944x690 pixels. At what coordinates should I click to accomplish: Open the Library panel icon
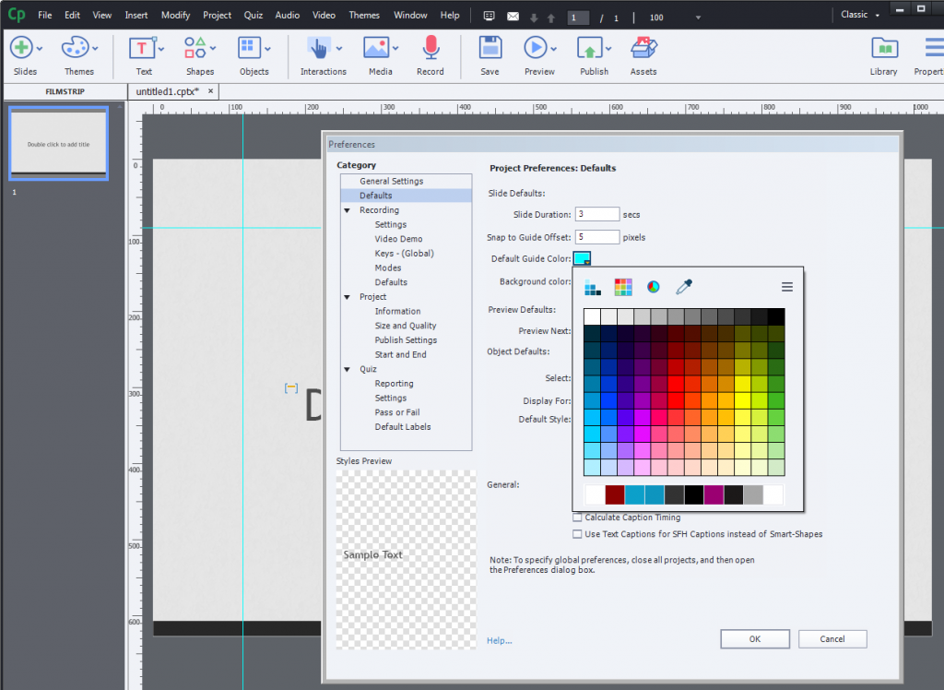pyautogui.click(x=884, y=48)
